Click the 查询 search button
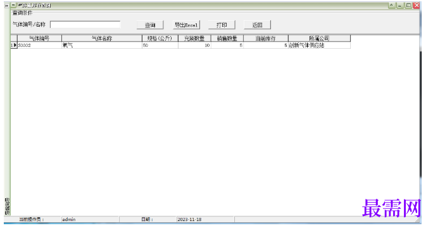This screenshot has height=228, width=433. point(150,25)
